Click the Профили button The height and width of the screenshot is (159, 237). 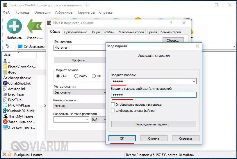point(80,60)
